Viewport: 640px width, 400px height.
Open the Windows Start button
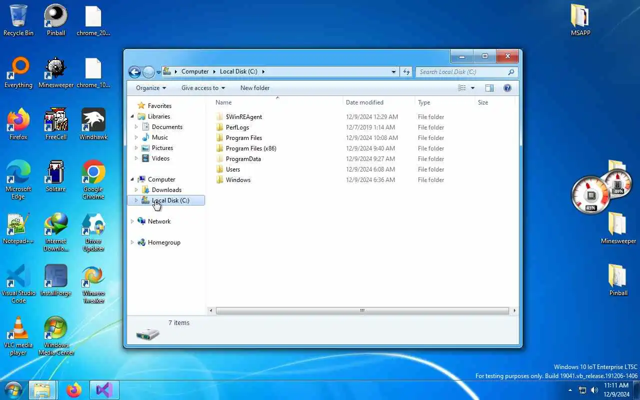click(x=12, y=390)
